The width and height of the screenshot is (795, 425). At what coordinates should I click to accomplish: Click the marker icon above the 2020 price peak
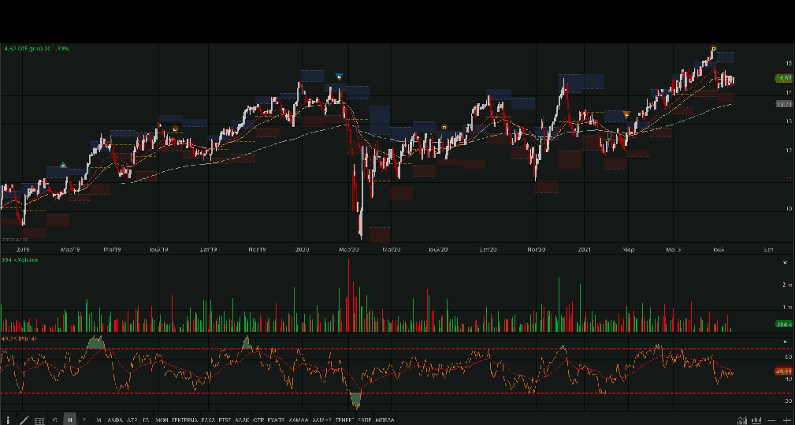pos(339,76)
